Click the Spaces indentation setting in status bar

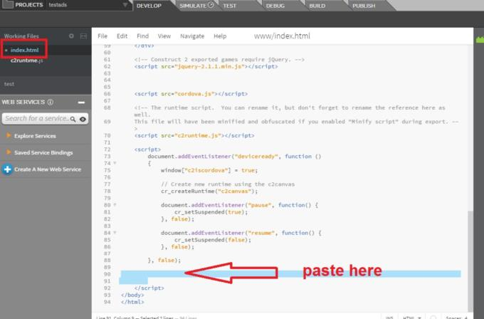[x=456, y=318]
